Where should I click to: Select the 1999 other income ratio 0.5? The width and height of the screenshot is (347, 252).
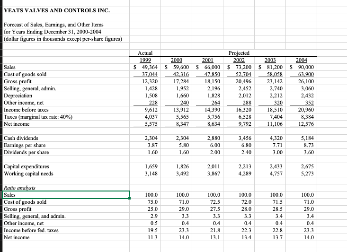pos(154,223)
